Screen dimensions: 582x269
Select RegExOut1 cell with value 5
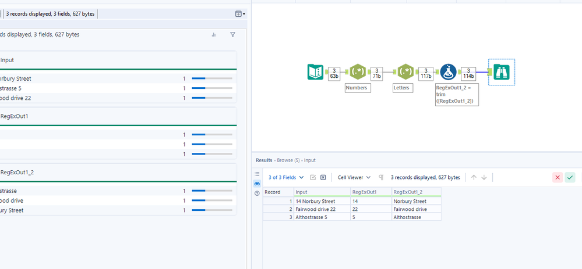[371, 217]
